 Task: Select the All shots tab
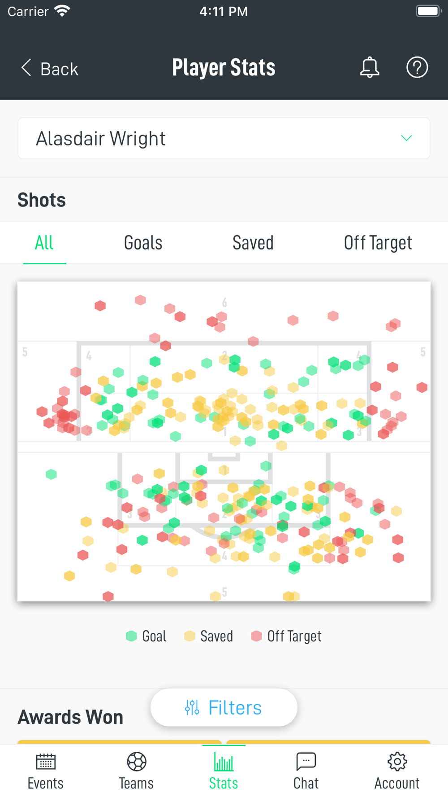[44, 243]
